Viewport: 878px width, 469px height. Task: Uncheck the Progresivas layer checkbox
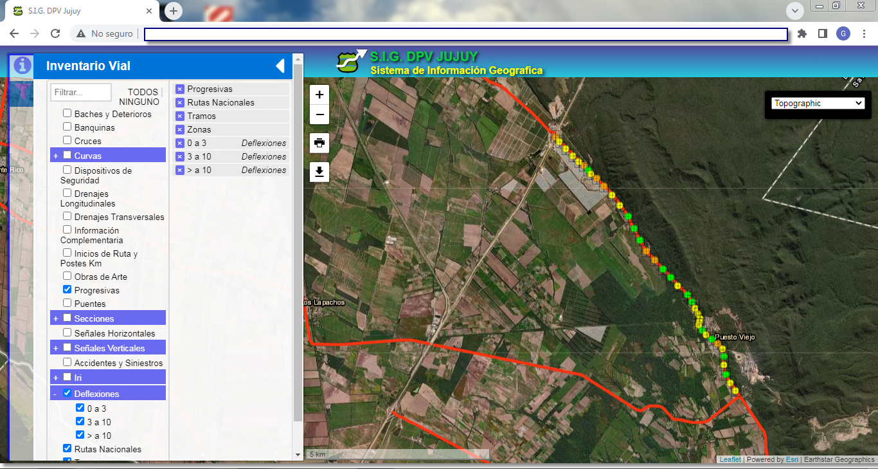[67, 290]
